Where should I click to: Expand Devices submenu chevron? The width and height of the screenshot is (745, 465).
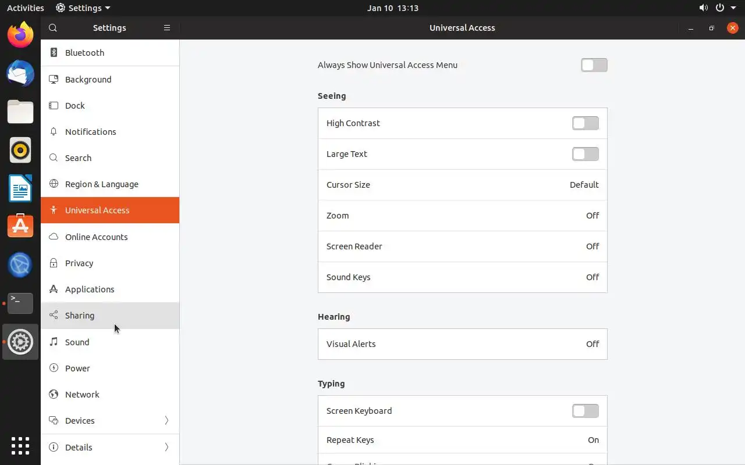point(166,420)
